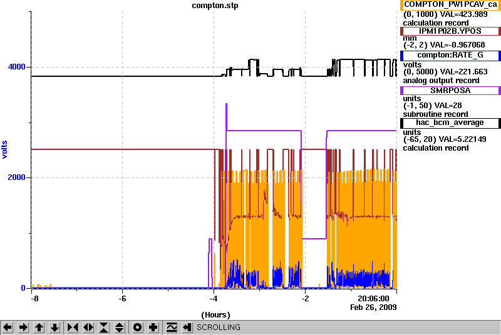Click the -2 hours axis tick label
501x335 pixels.
tap(305, 299)
